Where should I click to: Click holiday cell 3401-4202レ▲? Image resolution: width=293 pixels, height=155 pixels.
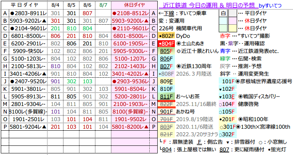click(x=131, y=74)
